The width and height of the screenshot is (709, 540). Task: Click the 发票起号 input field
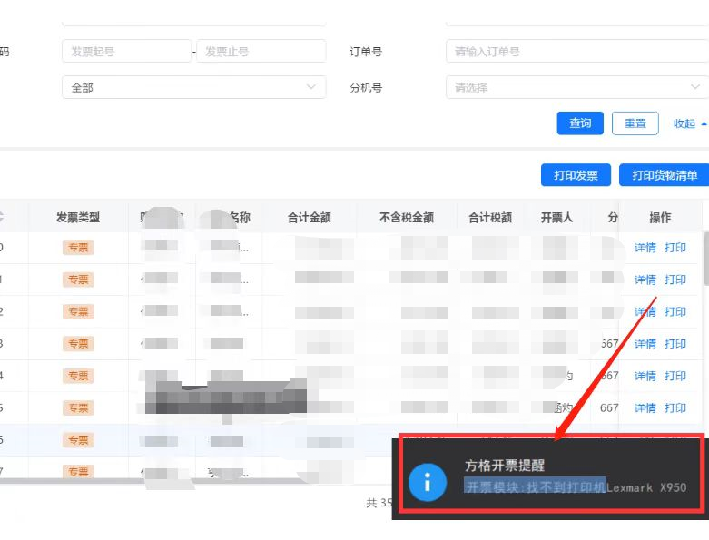pyautogui.click(x=126, y=52)
